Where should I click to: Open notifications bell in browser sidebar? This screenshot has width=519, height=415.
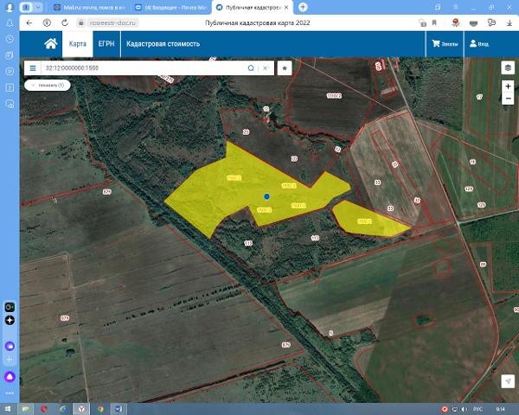click(x=10, y=23)
